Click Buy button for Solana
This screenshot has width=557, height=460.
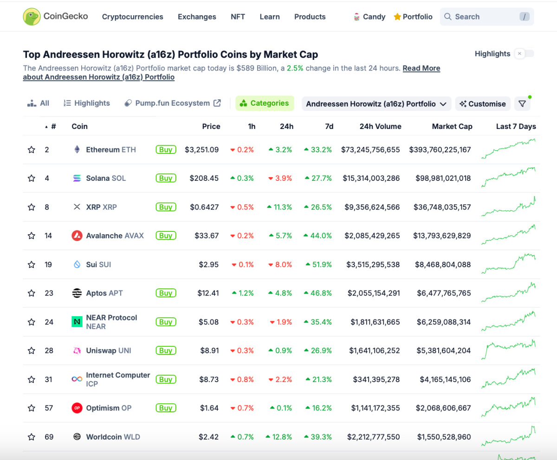(x=166, y=178)
